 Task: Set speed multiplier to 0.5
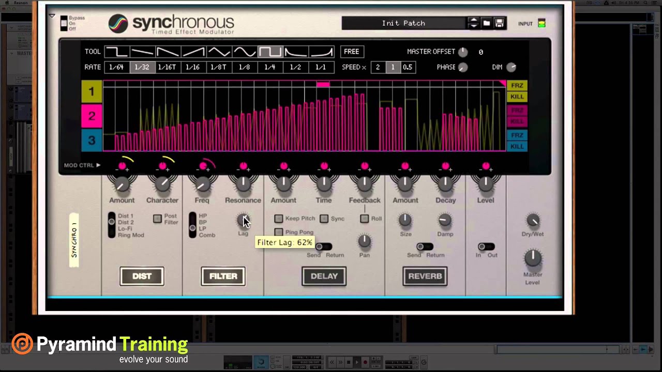coord(408,67)
